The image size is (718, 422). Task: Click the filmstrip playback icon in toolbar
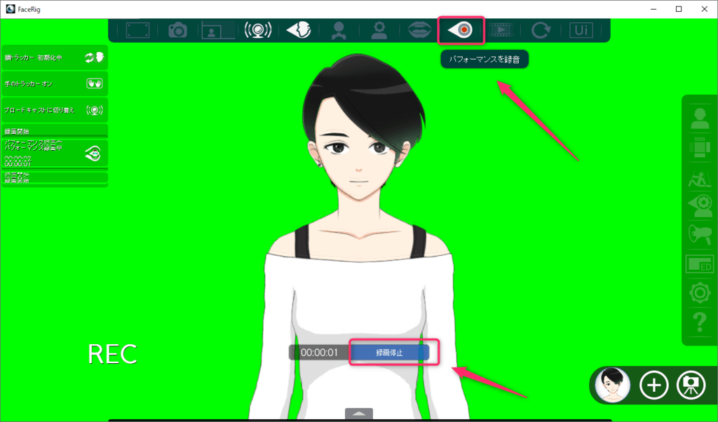pyautogui.click(x=501, y=30)
